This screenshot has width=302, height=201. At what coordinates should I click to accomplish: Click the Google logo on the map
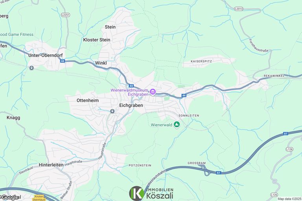[10, 197]
